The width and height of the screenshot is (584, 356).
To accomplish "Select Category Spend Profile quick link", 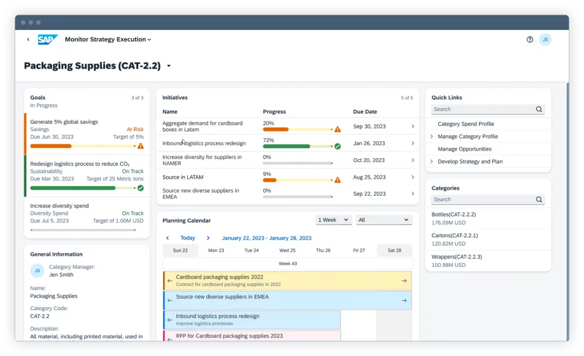I will [x=466, y=124].
